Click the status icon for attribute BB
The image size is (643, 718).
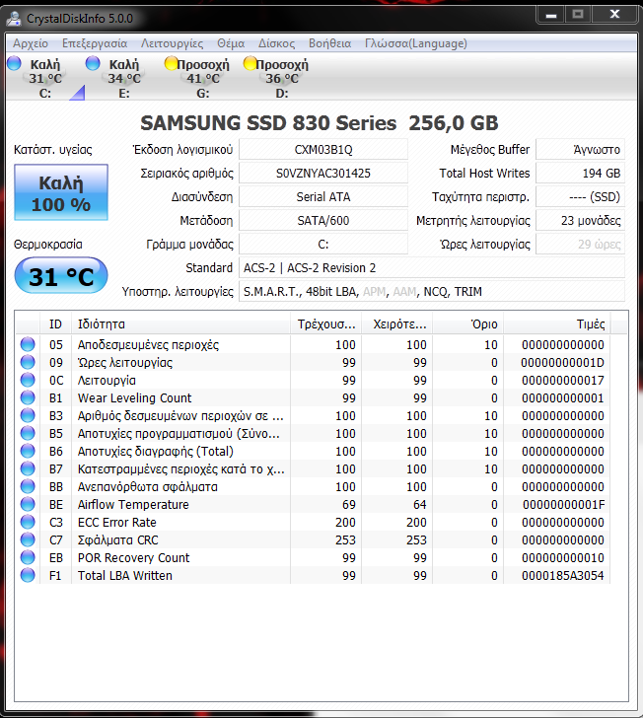(28, 487)
